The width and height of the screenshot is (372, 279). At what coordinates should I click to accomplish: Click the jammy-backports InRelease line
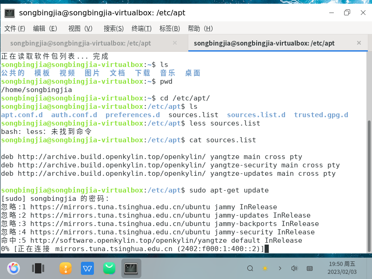[160, 224]
